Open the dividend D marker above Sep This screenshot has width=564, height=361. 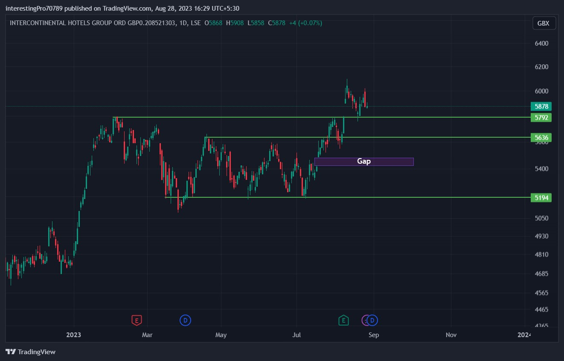pyautogui.click(x=372, y=320)
